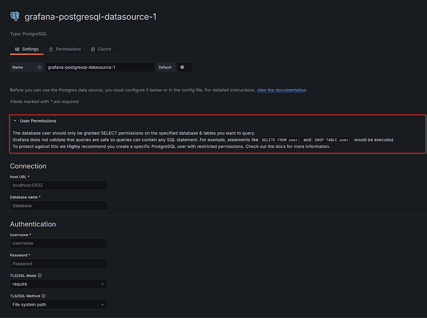Click the Username input field

click(58, 243)
